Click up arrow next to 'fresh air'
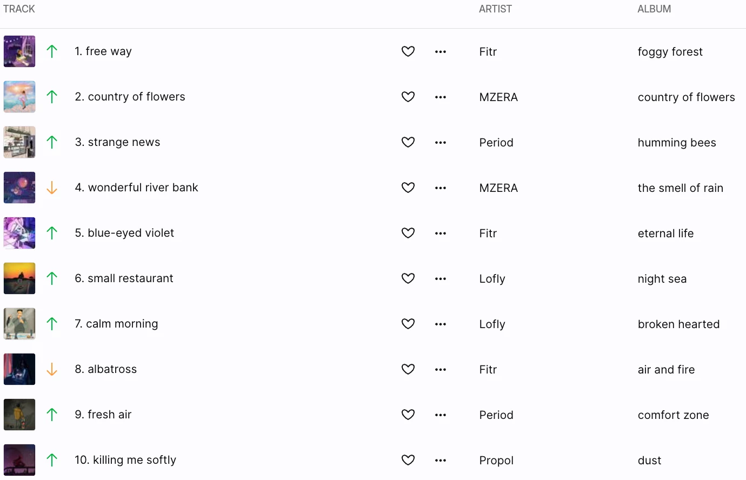The height and width of the screenshot is (480, 746). tap(52, 415)
